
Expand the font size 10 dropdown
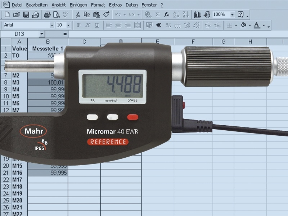tap(68, 25)
